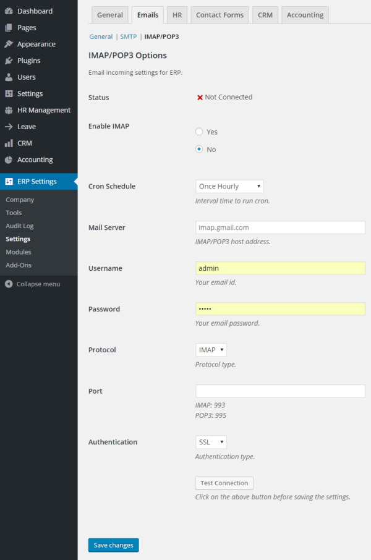Open the Dashboard from the sidebar

[x=9, y=11]
